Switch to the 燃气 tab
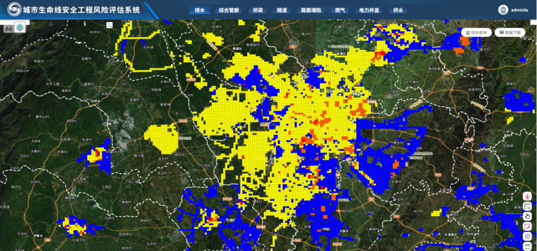The width and height of the screenshot is (537, 251). [340, 10]
